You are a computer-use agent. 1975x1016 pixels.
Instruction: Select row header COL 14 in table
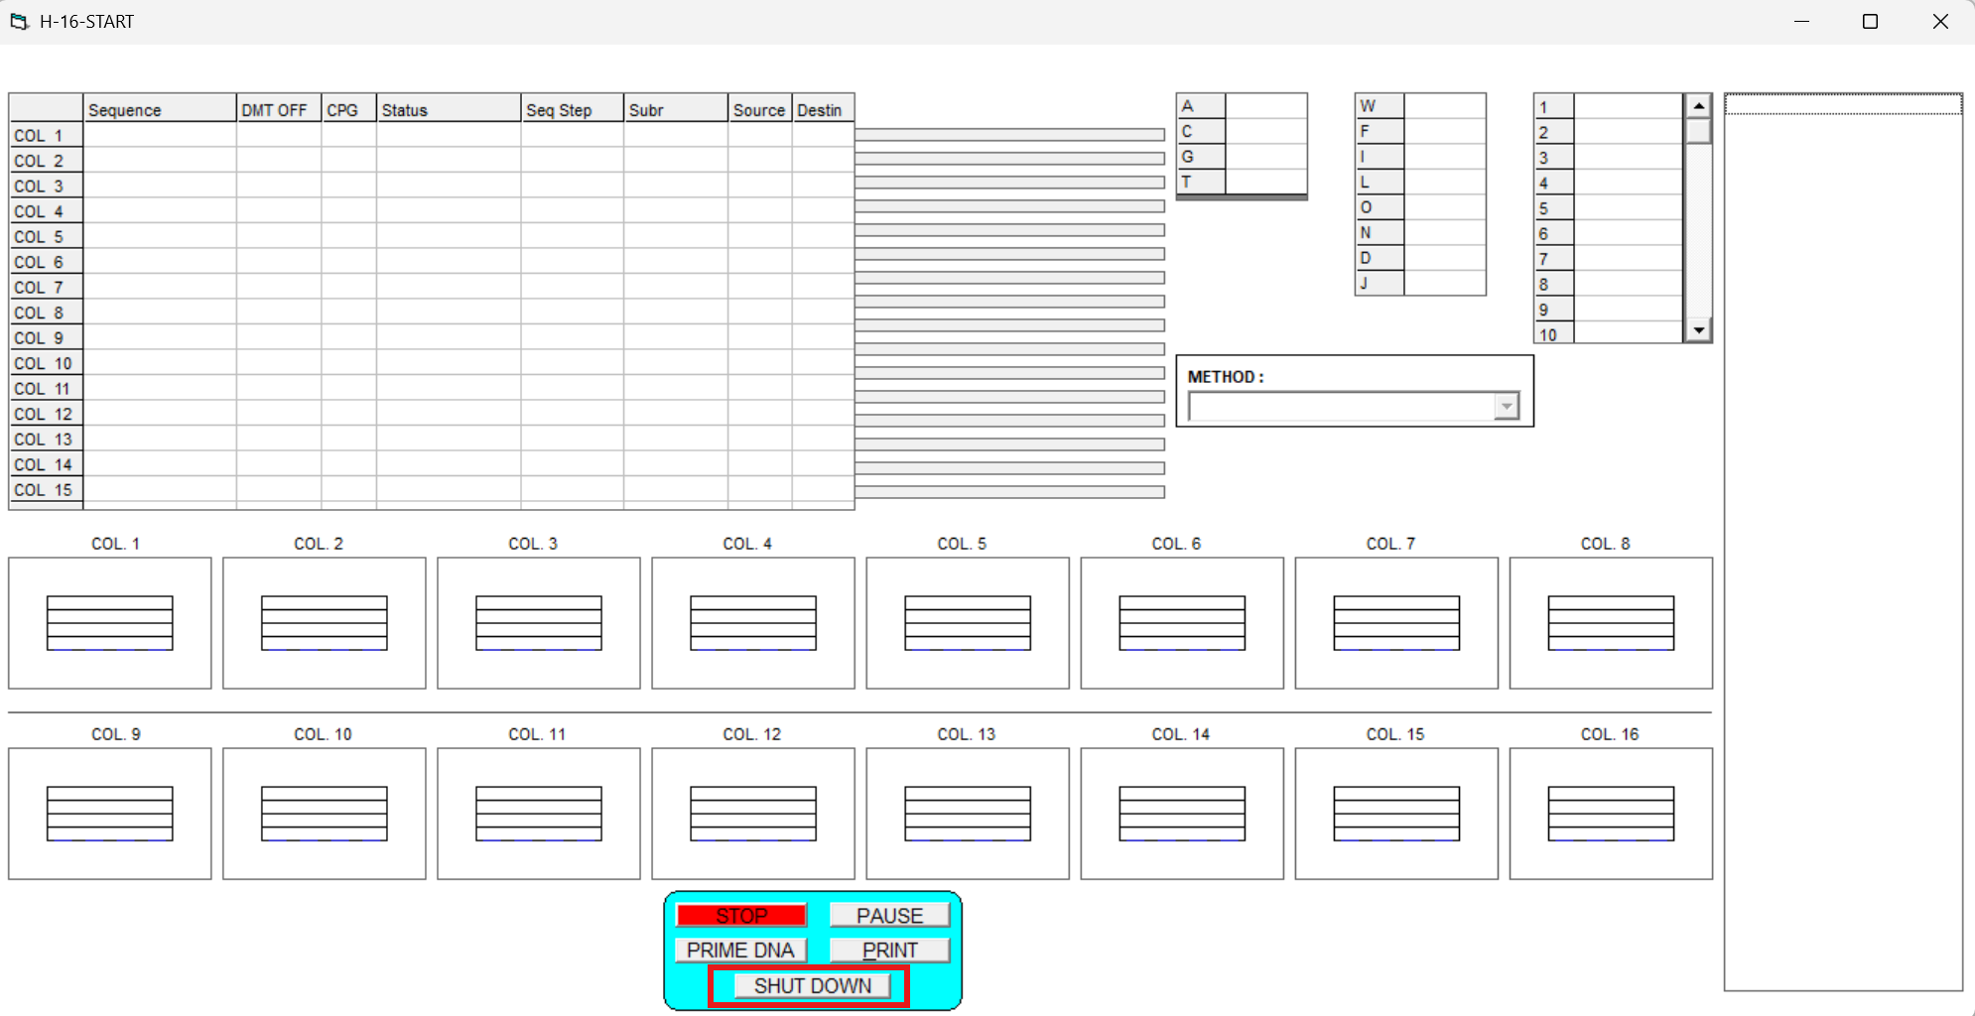click(x=46, y=464)
